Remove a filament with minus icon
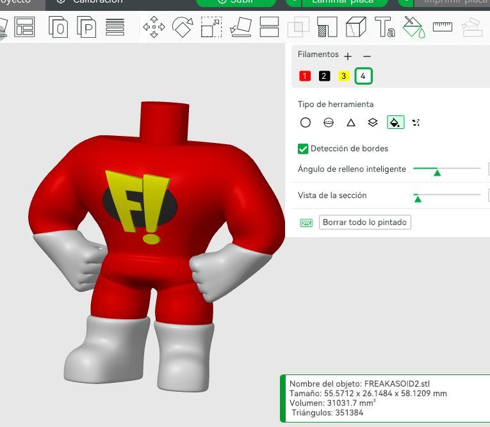 pyautogui.click(x=367, y=56)
